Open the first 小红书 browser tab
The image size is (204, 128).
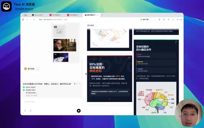point(55,15)
